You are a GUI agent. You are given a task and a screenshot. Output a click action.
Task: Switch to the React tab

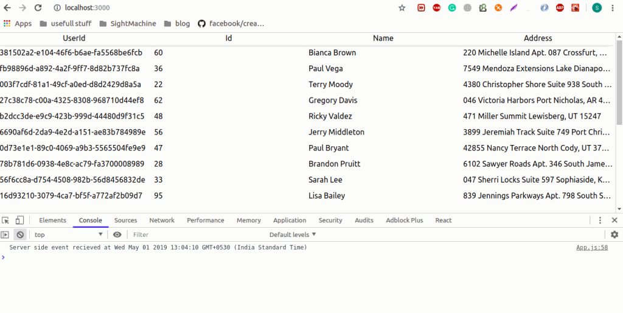[x=444, y=220]
